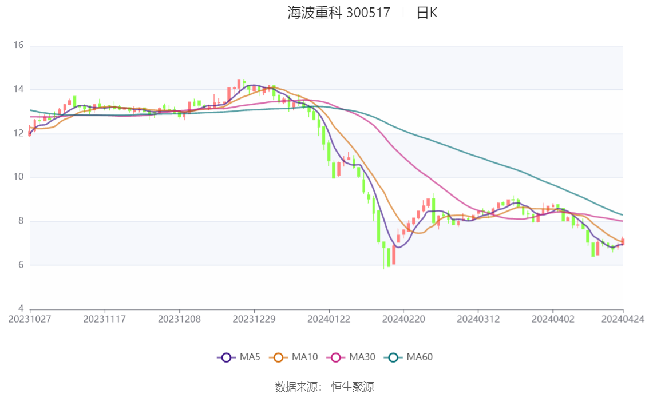Click the 20240122 date label
Image resolution: width=649 pixels, height=394 pixels.
329,319
